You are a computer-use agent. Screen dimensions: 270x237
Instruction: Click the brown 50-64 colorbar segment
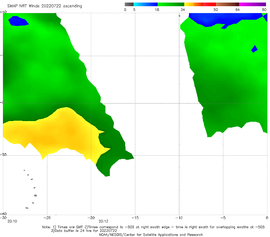227,4
